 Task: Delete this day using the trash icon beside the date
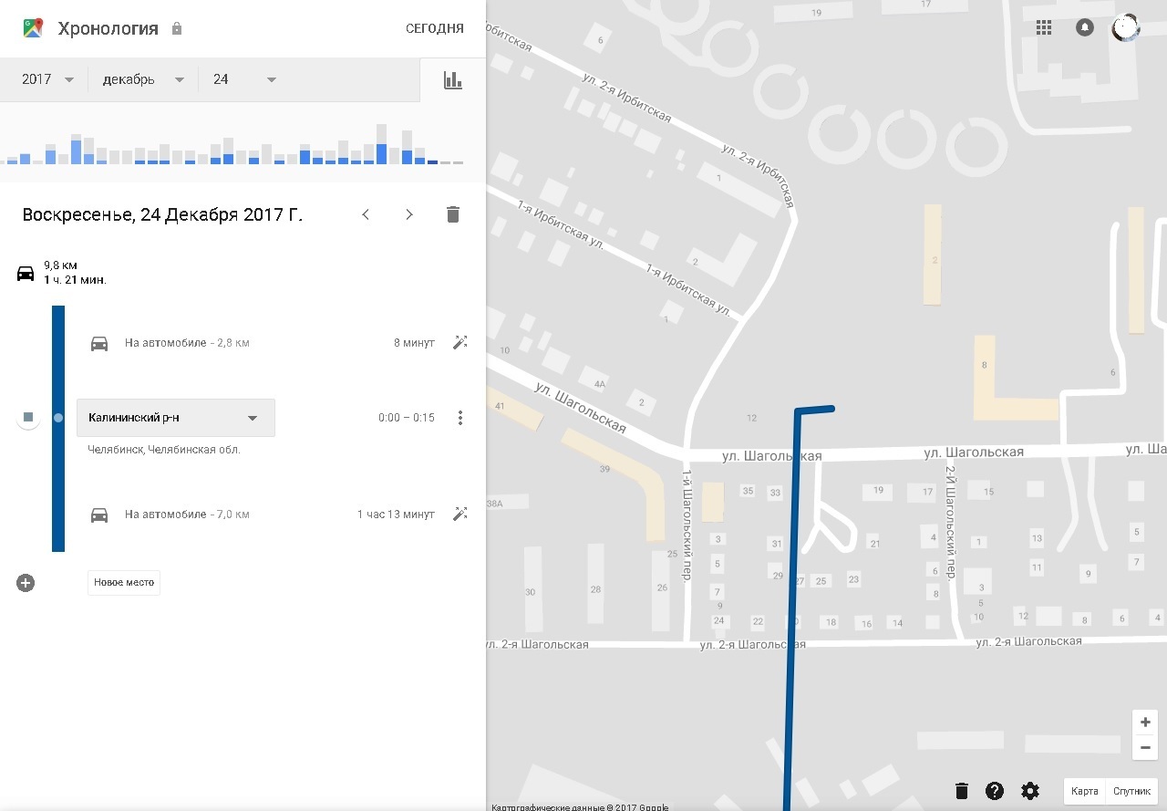(x=453, y=214)
